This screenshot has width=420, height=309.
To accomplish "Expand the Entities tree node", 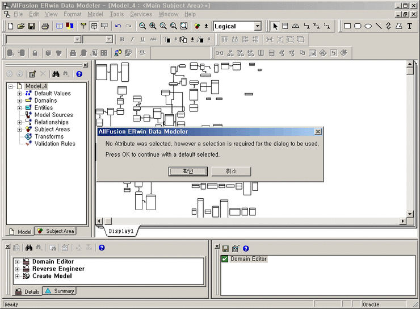I will pyautogui.click(x=19, y=108).
